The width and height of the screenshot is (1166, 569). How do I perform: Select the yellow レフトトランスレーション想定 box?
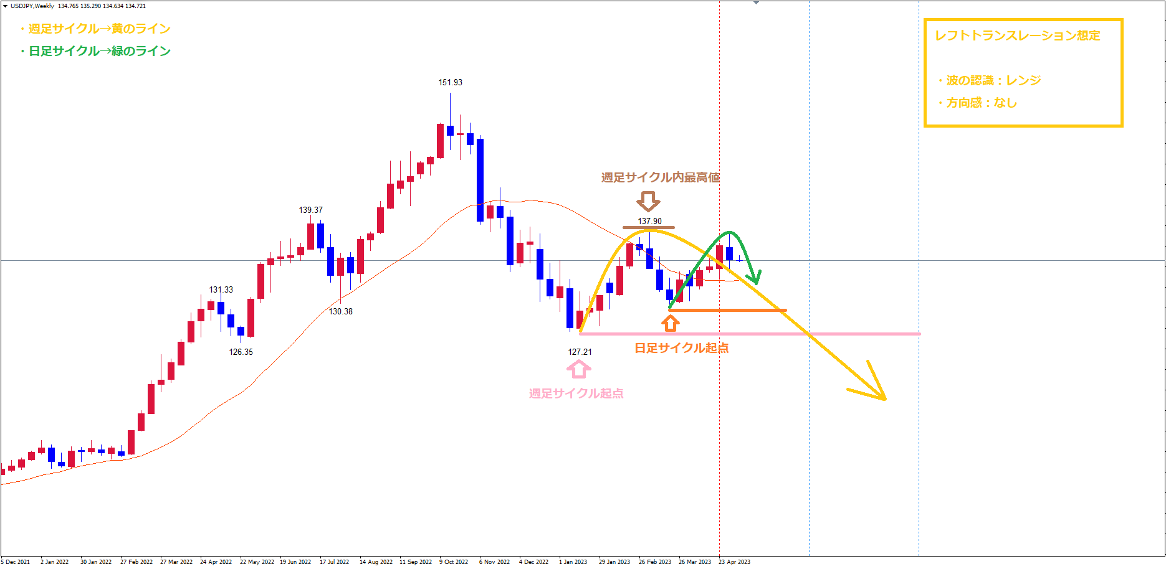1023,73
